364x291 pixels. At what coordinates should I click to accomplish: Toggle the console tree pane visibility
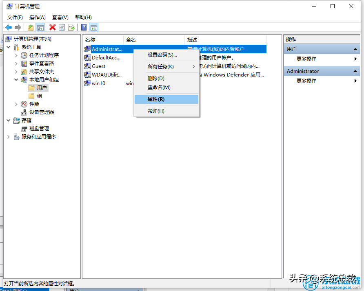40,27
